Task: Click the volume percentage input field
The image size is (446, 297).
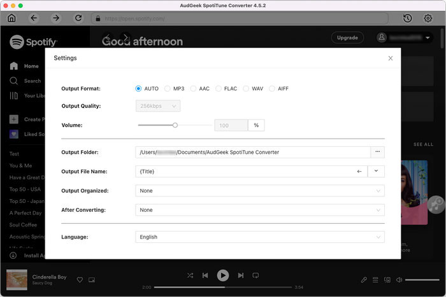Action: tap(231, 125)
